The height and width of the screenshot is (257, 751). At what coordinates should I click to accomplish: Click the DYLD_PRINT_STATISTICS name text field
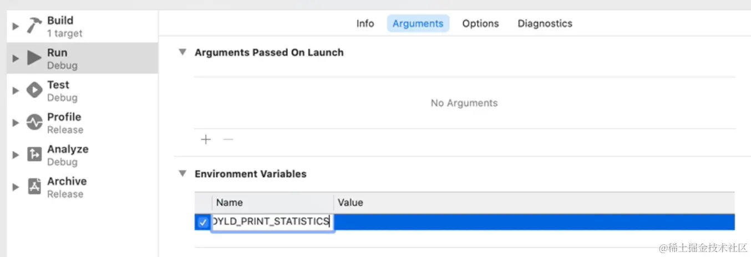point(272,222)
